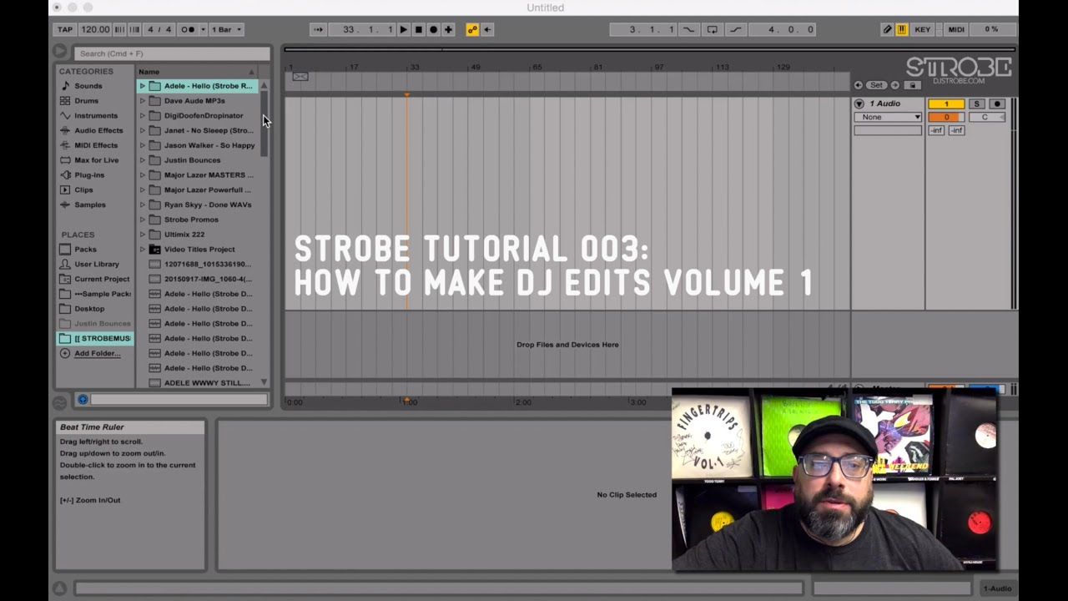Click the Previous Locator arrow icon

[x=858, y=85]
